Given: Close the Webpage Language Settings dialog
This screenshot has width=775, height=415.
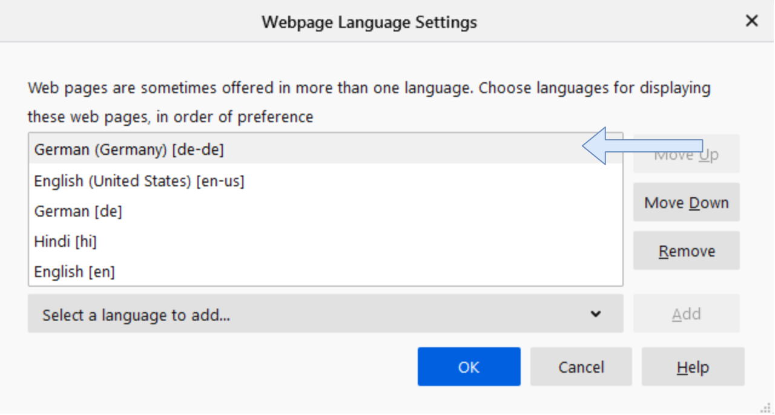Looking at the screenshot, I should tap(751, 21).
